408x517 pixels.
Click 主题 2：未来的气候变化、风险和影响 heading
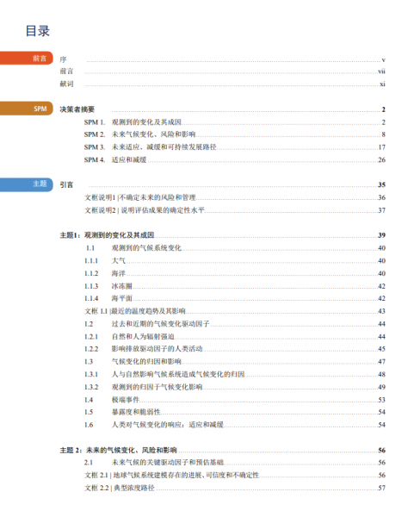click(x=222, y=450)
